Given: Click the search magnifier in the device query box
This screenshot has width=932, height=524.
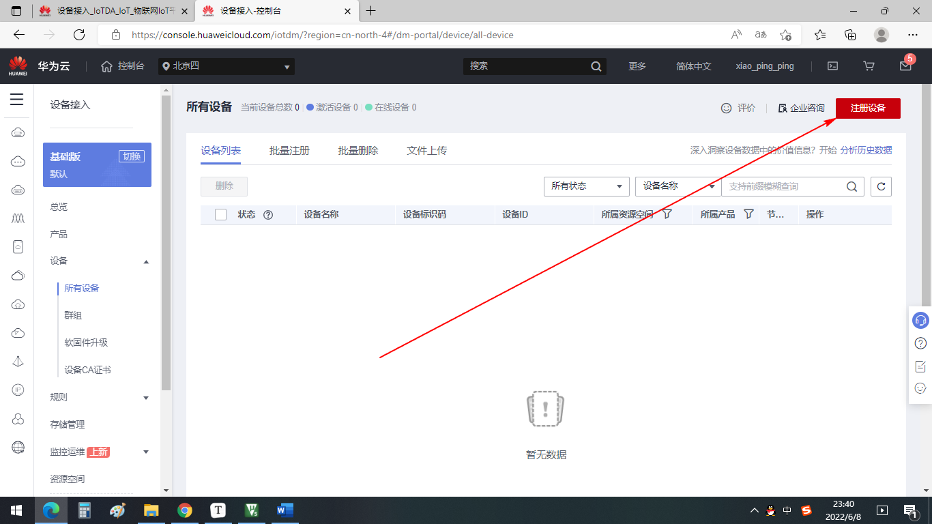Looking at the screenshot, I should (x=851, y=186).
